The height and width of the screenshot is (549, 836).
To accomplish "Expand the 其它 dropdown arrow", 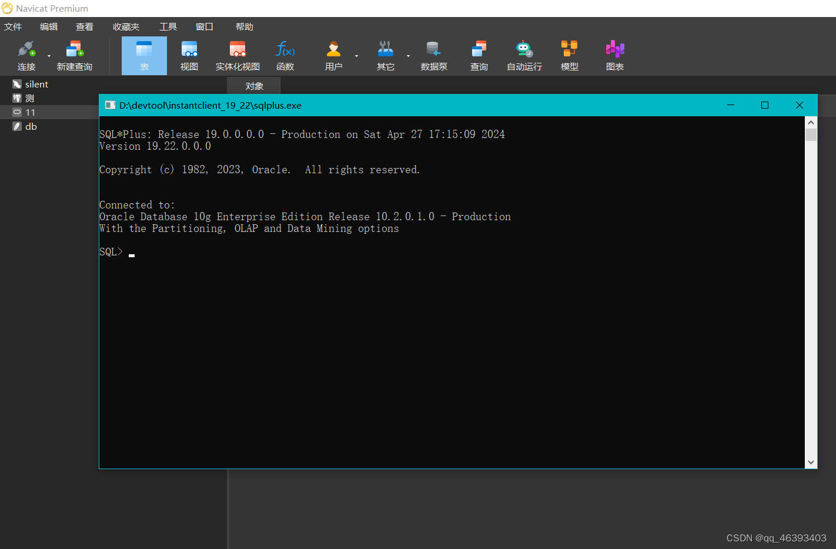I will [408, 56].
